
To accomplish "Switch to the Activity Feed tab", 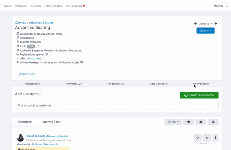I will coord(52,122).
